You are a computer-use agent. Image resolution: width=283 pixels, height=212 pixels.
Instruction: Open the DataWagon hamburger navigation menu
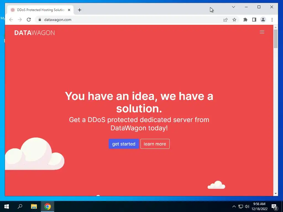click(262, 32)
